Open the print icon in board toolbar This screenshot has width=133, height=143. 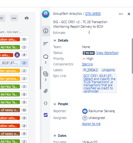pos(27,18)
